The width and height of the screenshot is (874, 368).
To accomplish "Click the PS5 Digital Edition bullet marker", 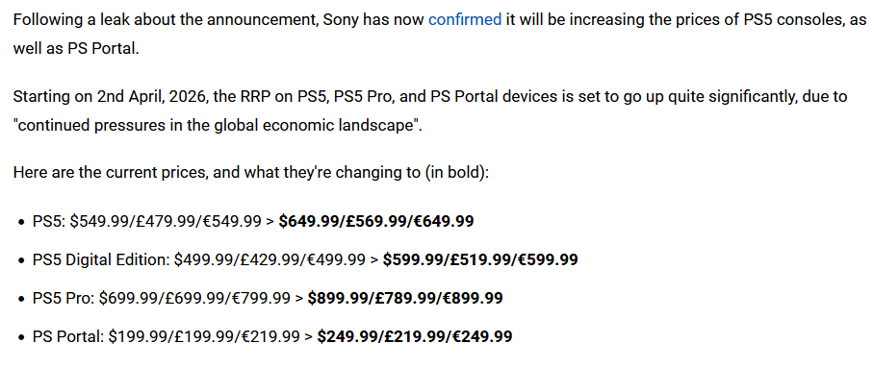I will [21, 261].
